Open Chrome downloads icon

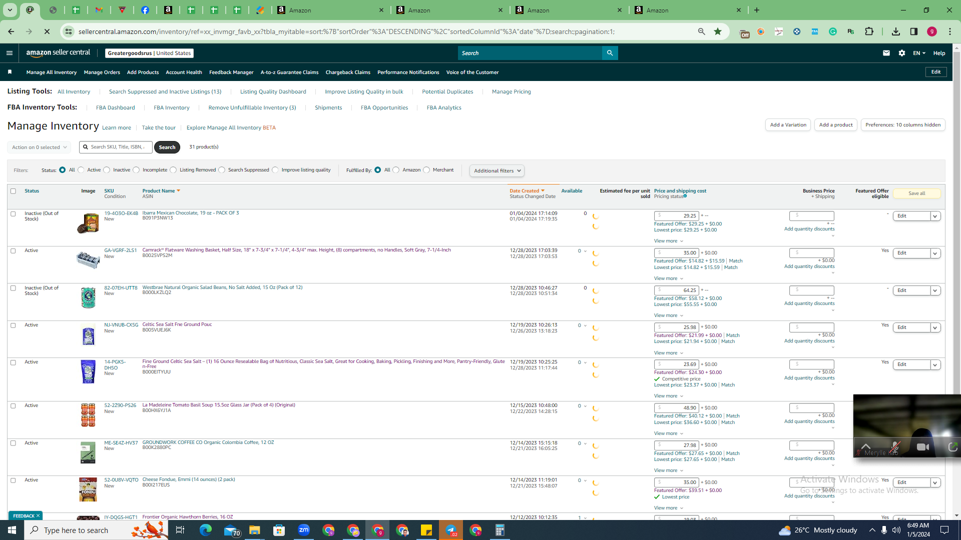[896, 31]
